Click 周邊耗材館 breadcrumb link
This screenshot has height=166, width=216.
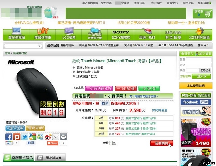[x=20, y=53]
